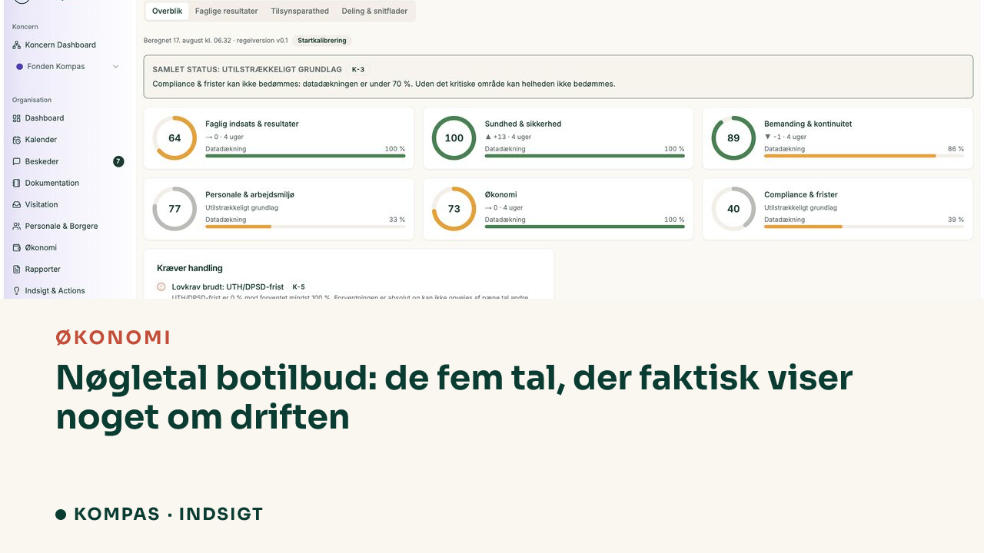Click the '+13 · 4 uger' trend text
The image size is (984, 553).
(x=508, y=137)
